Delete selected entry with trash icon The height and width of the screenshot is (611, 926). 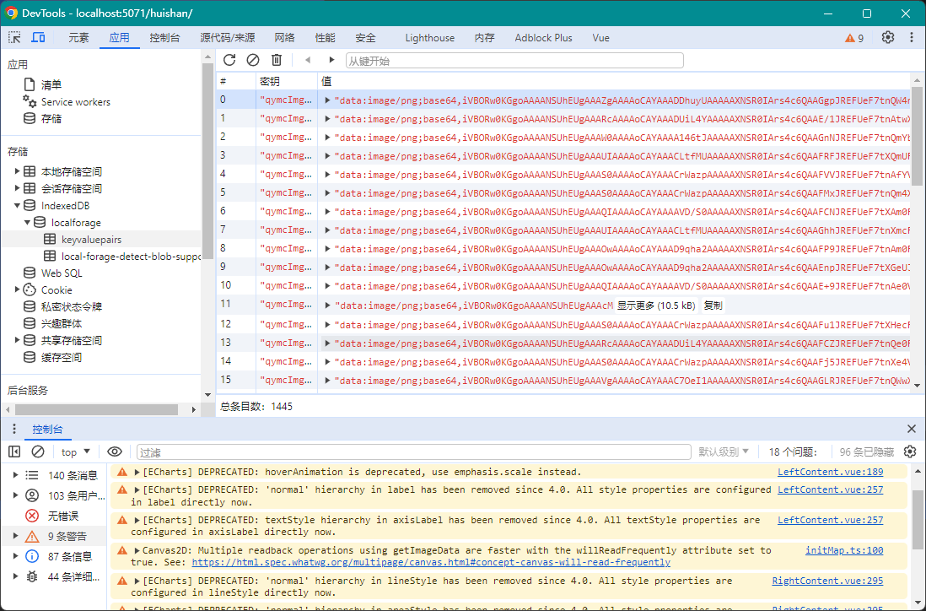[x=277, y=60]
